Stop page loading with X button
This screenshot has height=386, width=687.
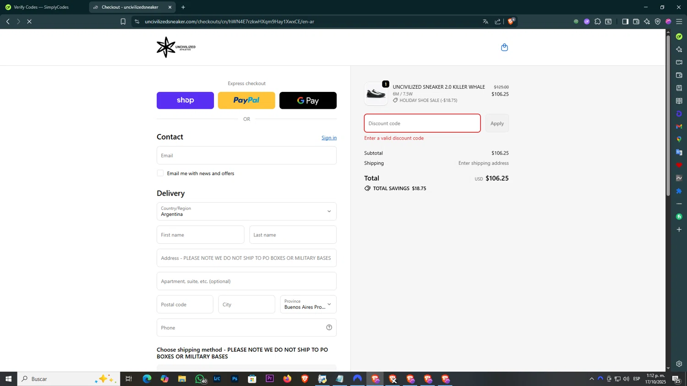pos(29,21)
